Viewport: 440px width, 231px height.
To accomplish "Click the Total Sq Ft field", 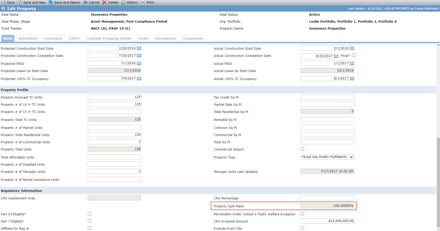I will tap(327, 142).
